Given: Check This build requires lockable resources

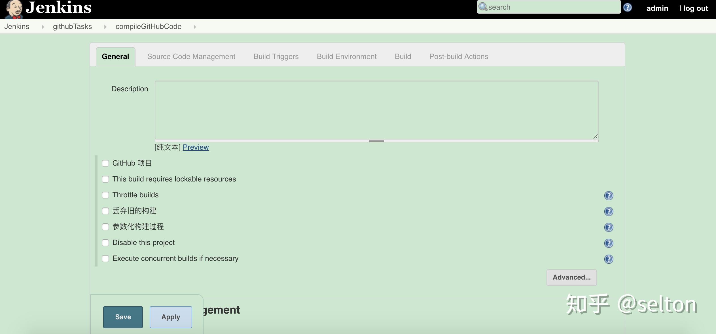Looking at the screenshot, I should [105, 179].
